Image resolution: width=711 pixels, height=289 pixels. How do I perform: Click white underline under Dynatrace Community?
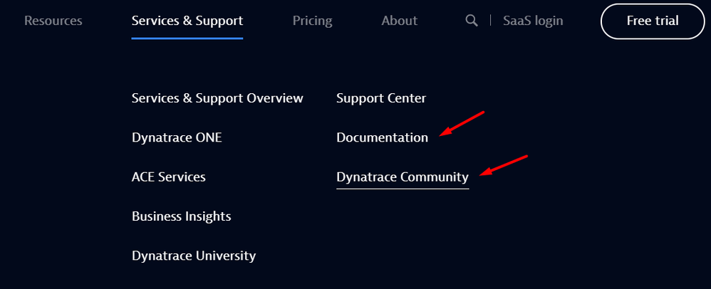click(403, 188)
